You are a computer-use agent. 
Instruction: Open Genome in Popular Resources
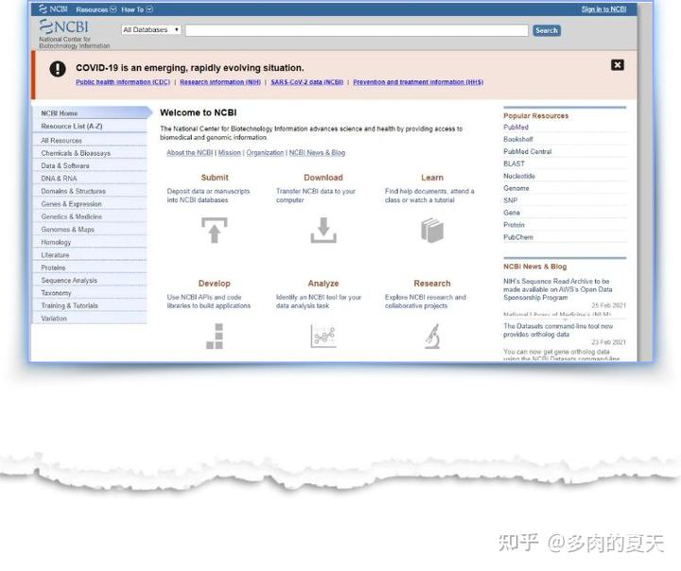pyautogui.click(x=516, y=188)
